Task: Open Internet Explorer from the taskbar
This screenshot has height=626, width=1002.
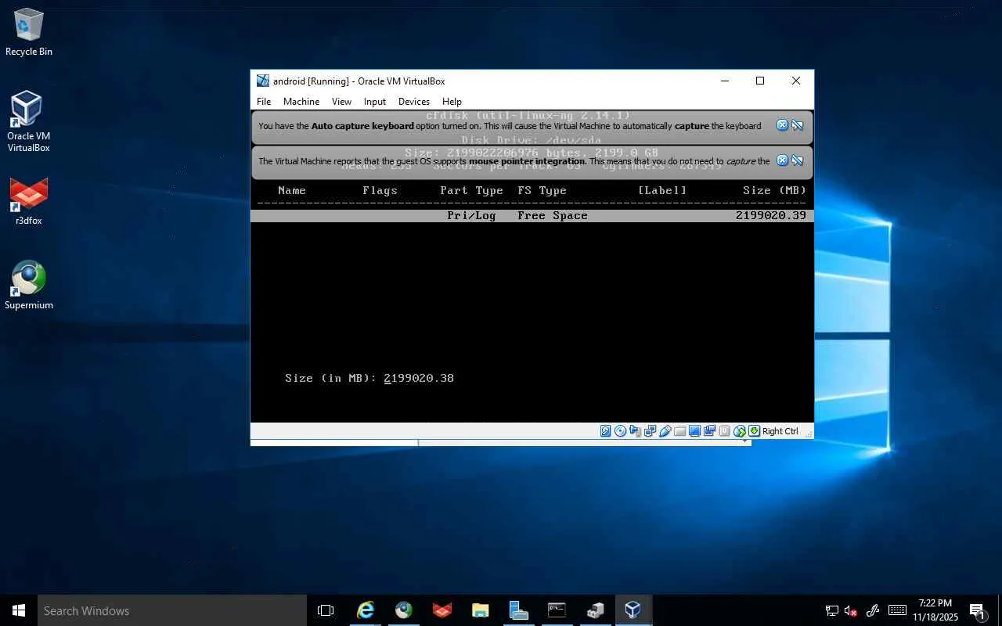Action: [x=365, y=610]
